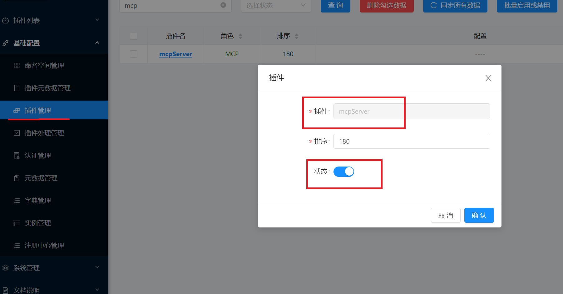563x294 pixels.
Task: Open 插件处理管理 in sidebar
Action: tap(44, 133)
